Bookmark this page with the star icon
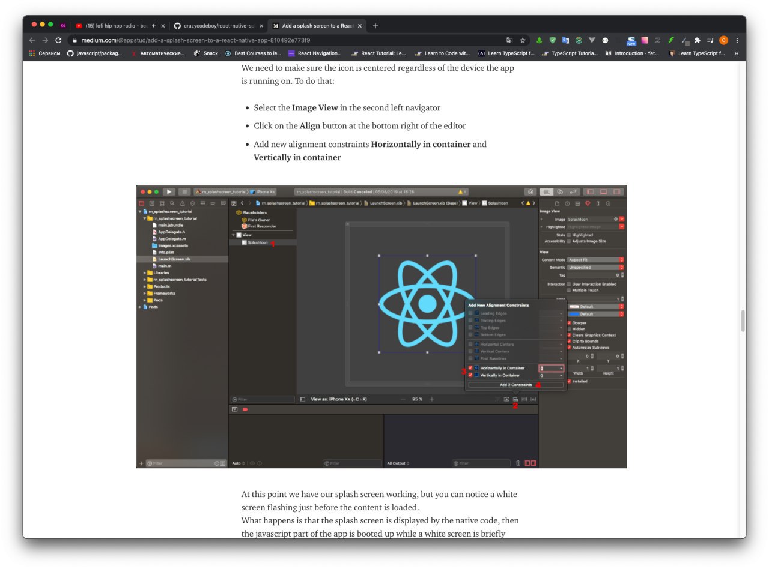The image size is (769, 569). [x=523, y=40]
